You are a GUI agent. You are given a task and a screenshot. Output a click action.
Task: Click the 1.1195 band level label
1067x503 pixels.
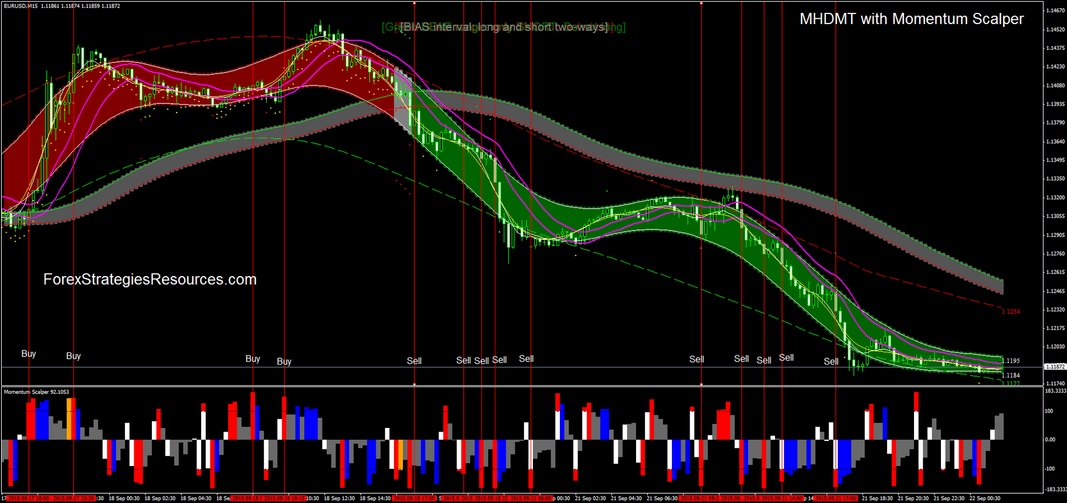pyautogui.click(x=1011, y=361)
